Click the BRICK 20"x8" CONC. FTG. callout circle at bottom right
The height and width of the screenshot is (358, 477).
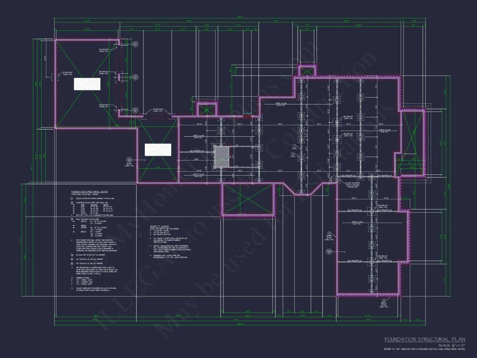tap(384, 300)
